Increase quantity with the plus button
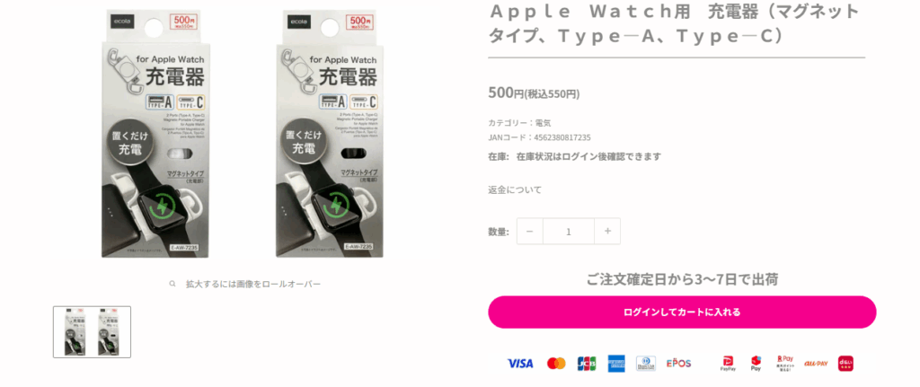The image size is (920, 387). pos(607,231)
